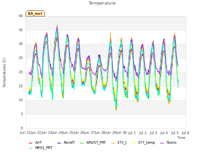The height and width of the screenshot is (154, 205).
Task: Click the blue PanelT legend swatch
Action: (59, 143)
